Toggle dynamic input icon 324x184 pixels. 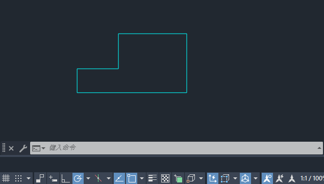coord(53,178)
